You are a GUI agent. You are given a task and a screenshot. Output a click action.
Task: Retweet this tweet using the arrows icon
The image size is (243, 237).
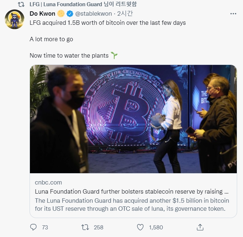pos(85,227)
